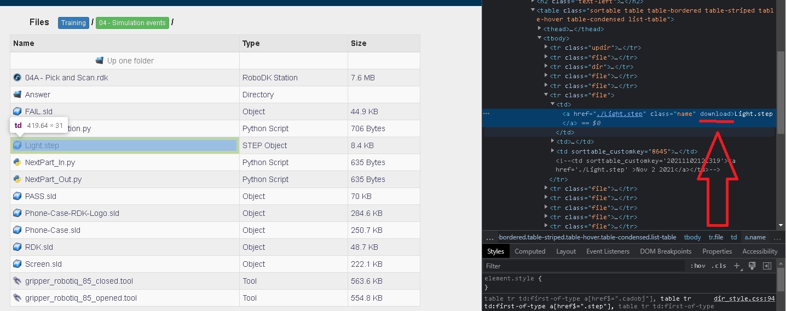Sort the file table by Size header
Image resolution: width=786 pixels, height=311 pixels.
359,43
